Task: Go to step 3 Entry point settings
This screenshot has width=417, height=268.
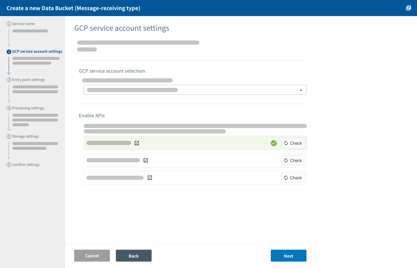Action: 26,80
